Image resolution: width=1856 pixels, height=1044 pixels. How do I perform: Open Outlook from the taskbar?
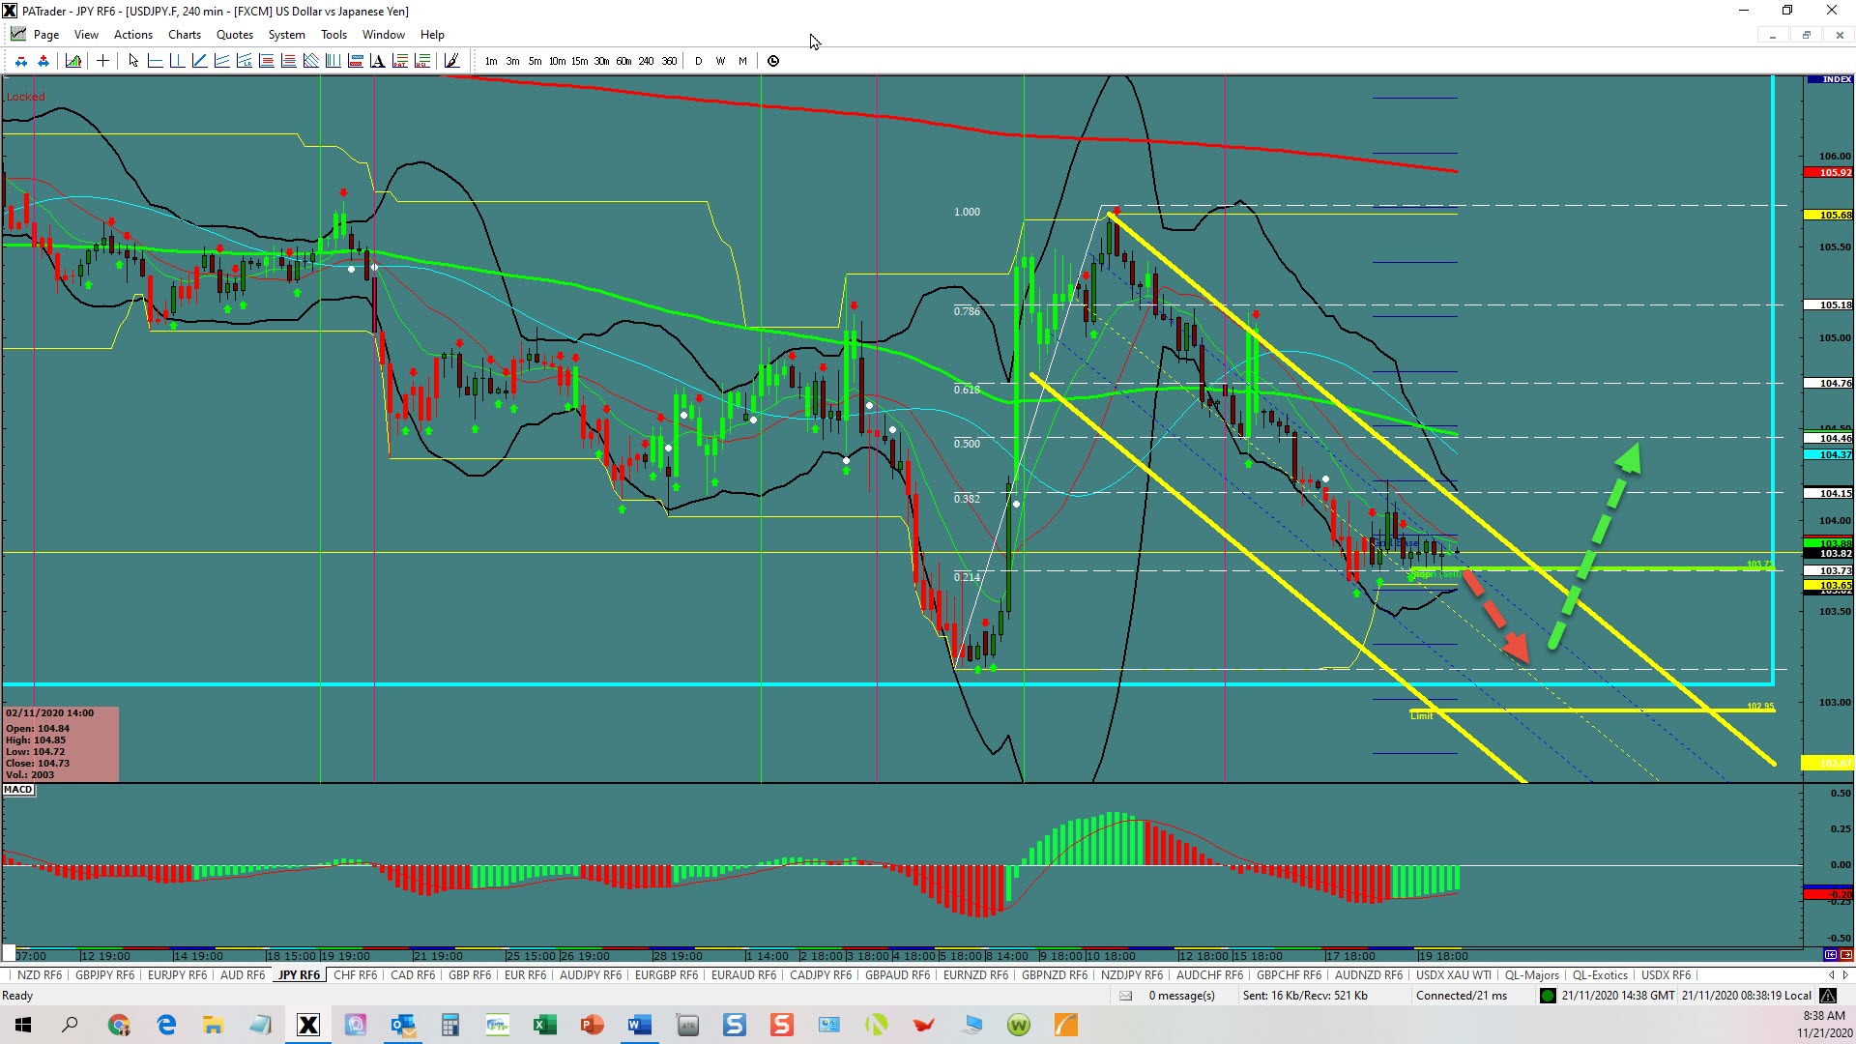coord(402,1025)
